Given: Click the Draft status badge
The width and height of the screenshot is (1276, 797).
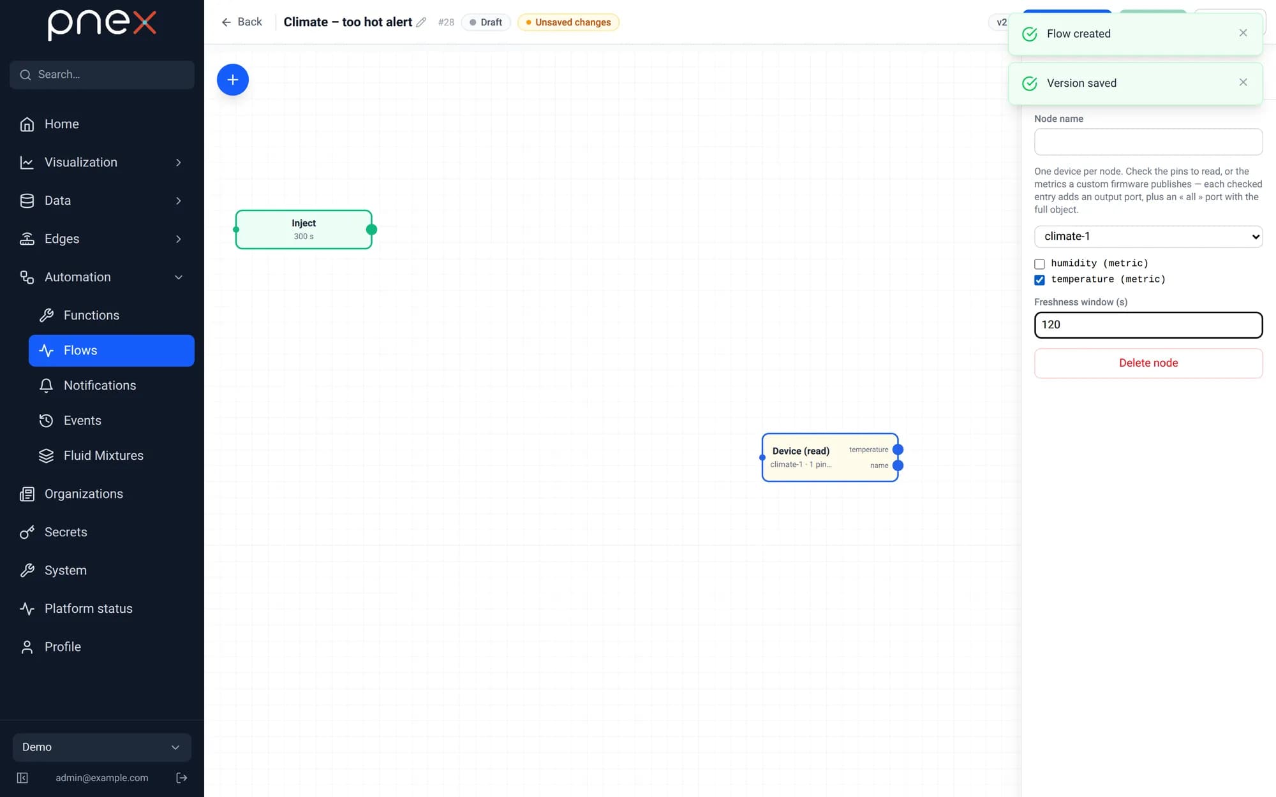Looking at the screenshot, I should [x=486, y=22].
